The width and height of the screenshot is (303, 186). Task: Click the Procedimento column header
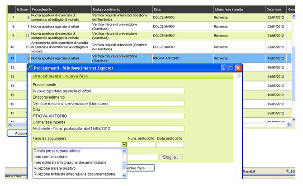[x=61, y=10]
